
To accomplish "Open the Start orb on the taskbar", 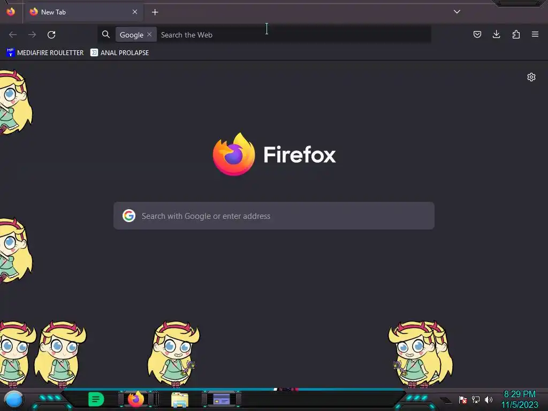I will click(13, 400).
